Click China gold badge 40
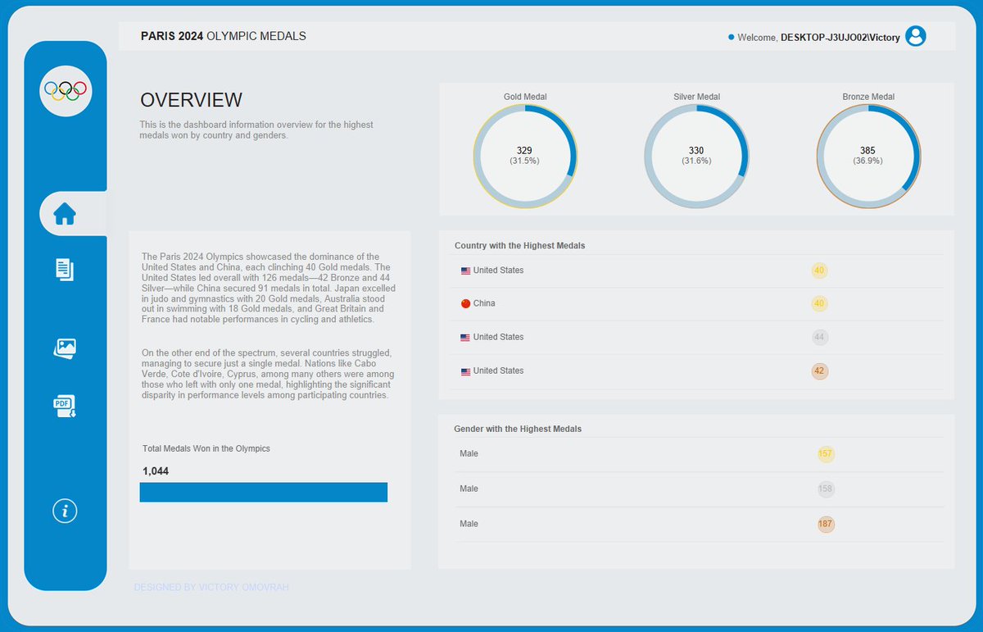The height and width of the screenshot is (632, 983). click(819, 304)
